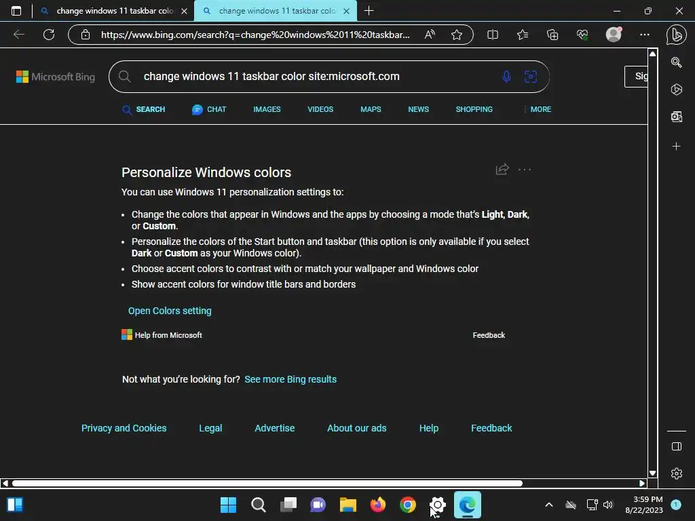Screen dimensions: 695x521
Task: Switch to MAPS results
Action: (371, 109)
